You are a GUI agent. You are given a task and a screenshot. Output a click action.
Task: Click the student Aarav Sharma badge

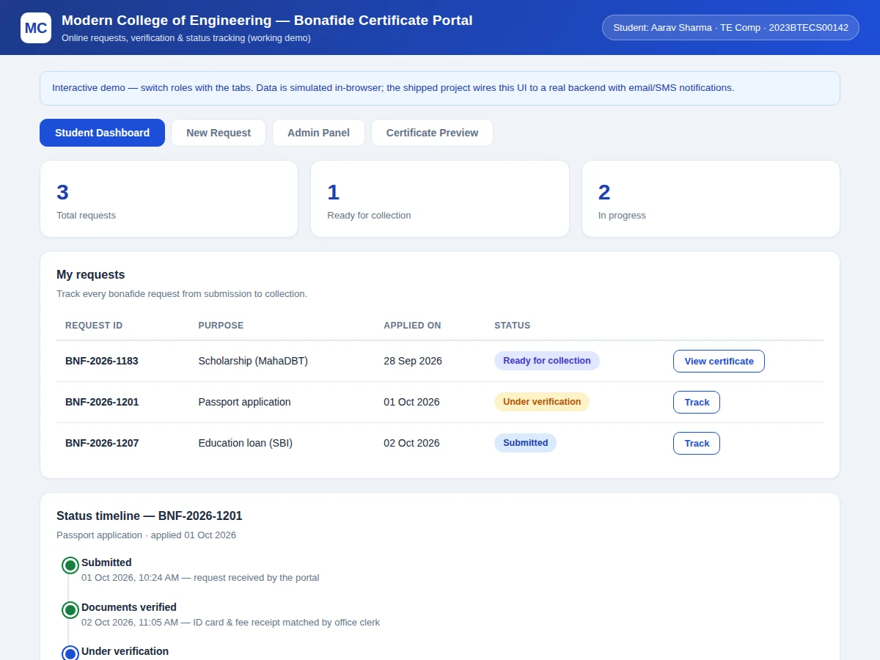coord(730,28)
